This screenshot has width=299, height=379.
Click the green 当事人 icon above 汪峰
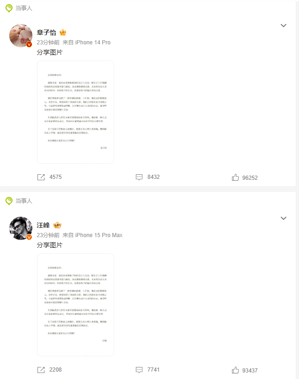point(9,201)
